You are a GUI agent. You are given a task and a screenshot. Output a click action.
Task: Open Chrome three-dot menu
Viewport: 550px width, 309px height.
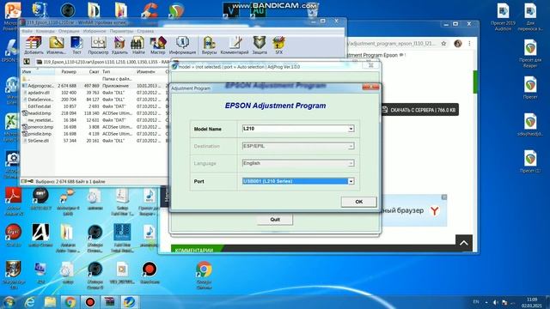(469, 44)
